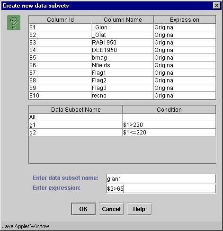Image resolution: width=223 pixels, height=231 pixels.
Task: Select the bmag column name cell
Action: click(x=123, y=58)
